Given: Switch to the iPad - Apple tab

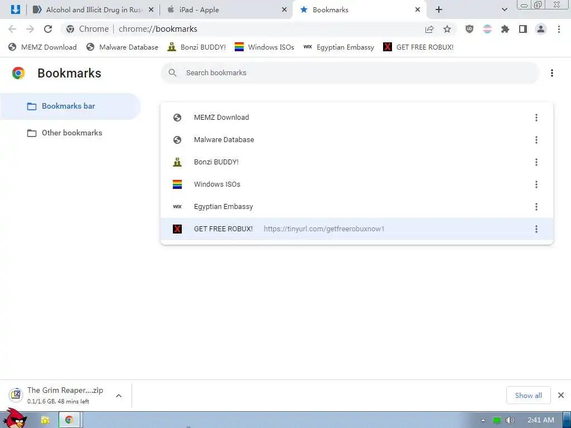Looking at the screenshot, I should pyautogui.click(x=226, y=10).
